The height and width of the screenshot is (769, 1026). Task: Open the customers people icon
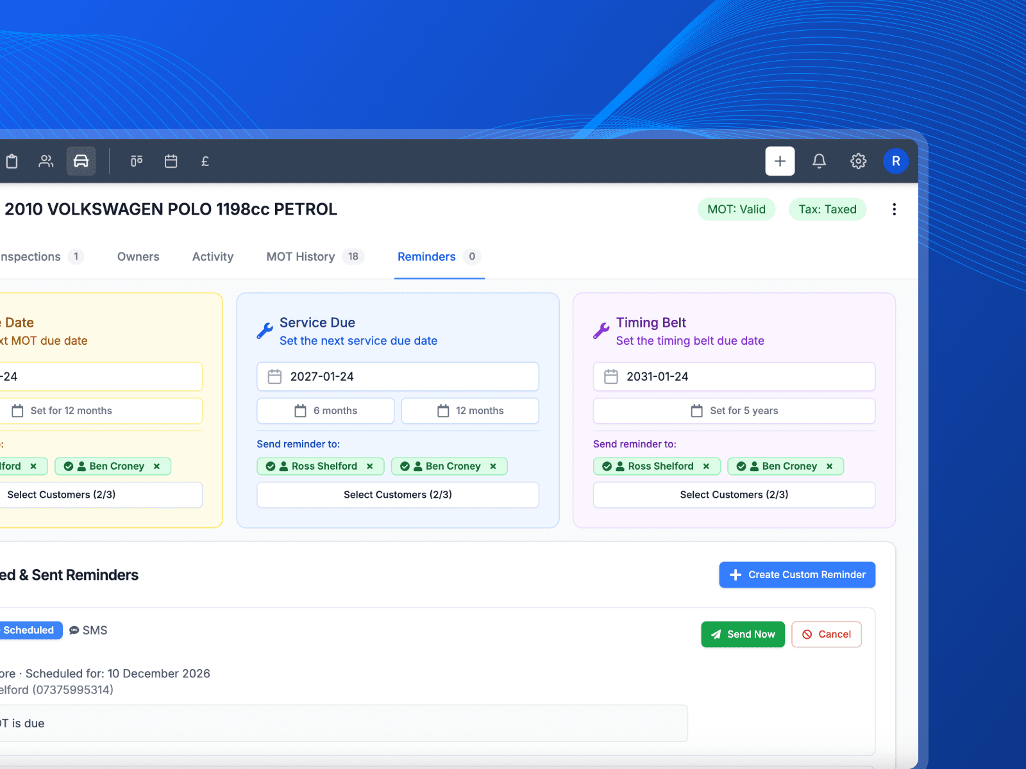tap(46, 161)
